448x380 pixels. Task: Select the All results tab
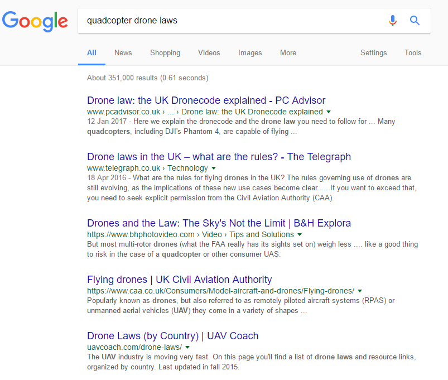point(91,52)
